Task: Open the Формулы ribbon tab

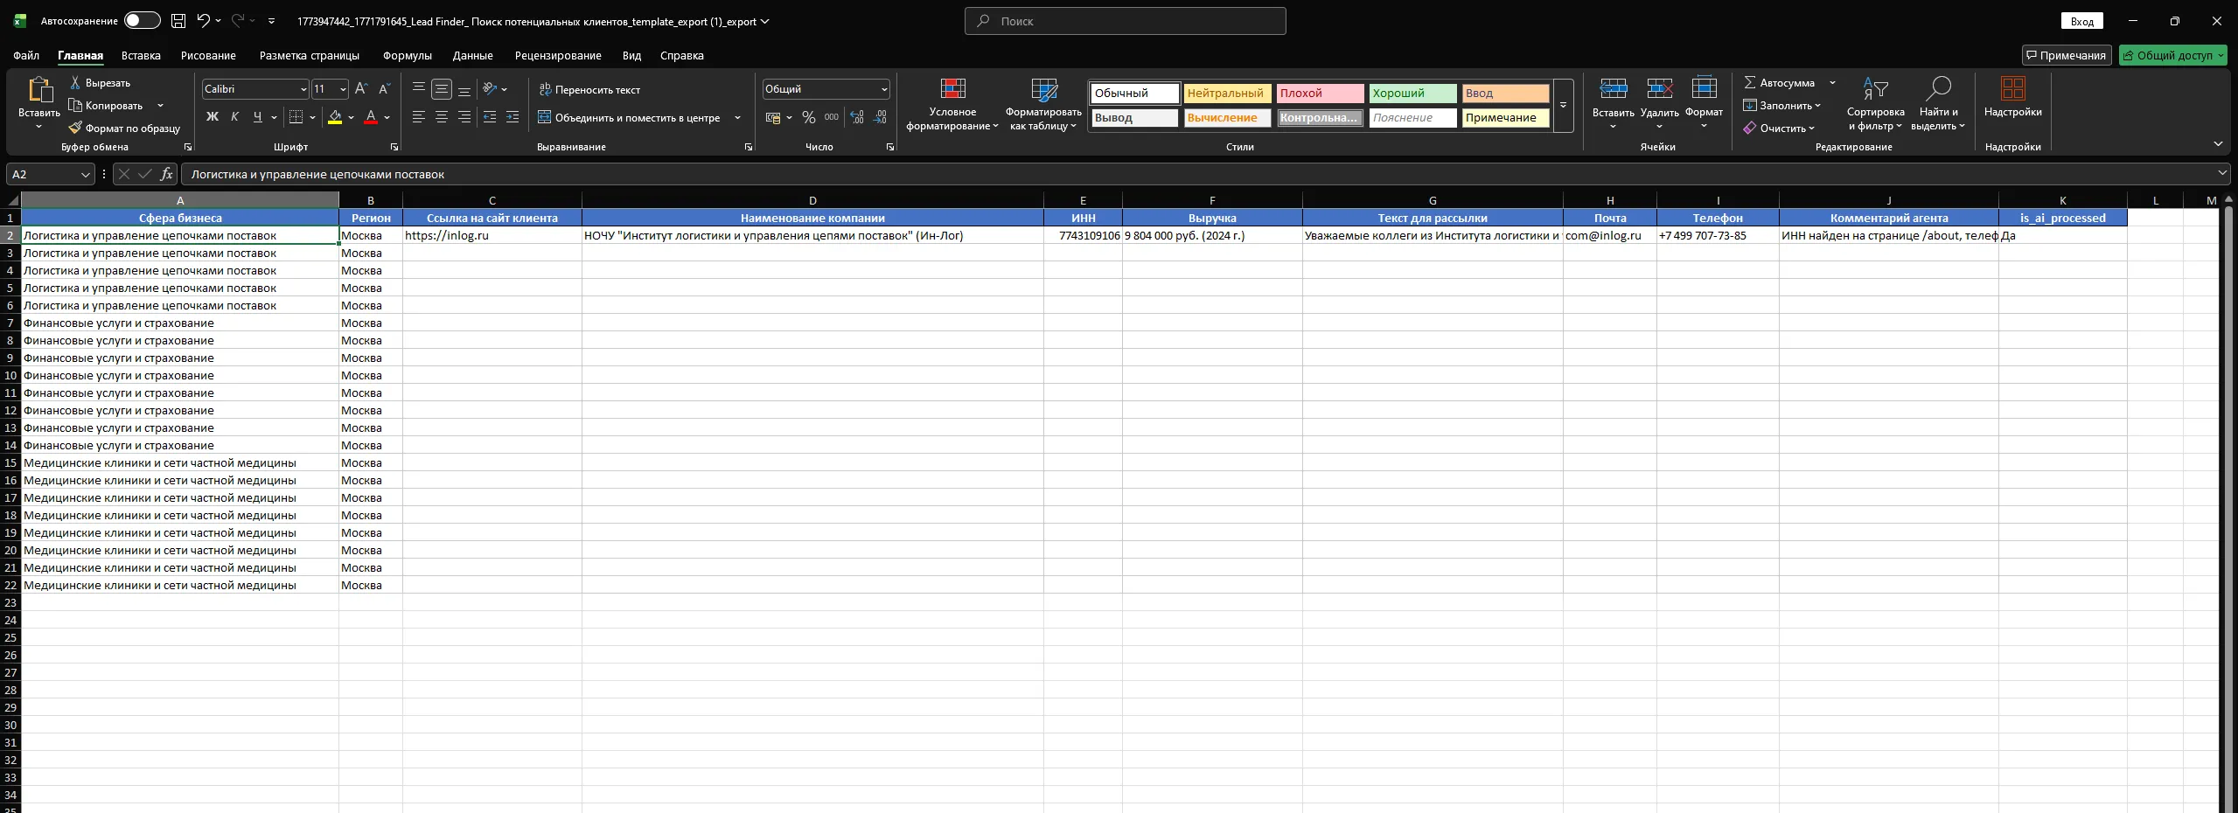Action: (407, 55)
